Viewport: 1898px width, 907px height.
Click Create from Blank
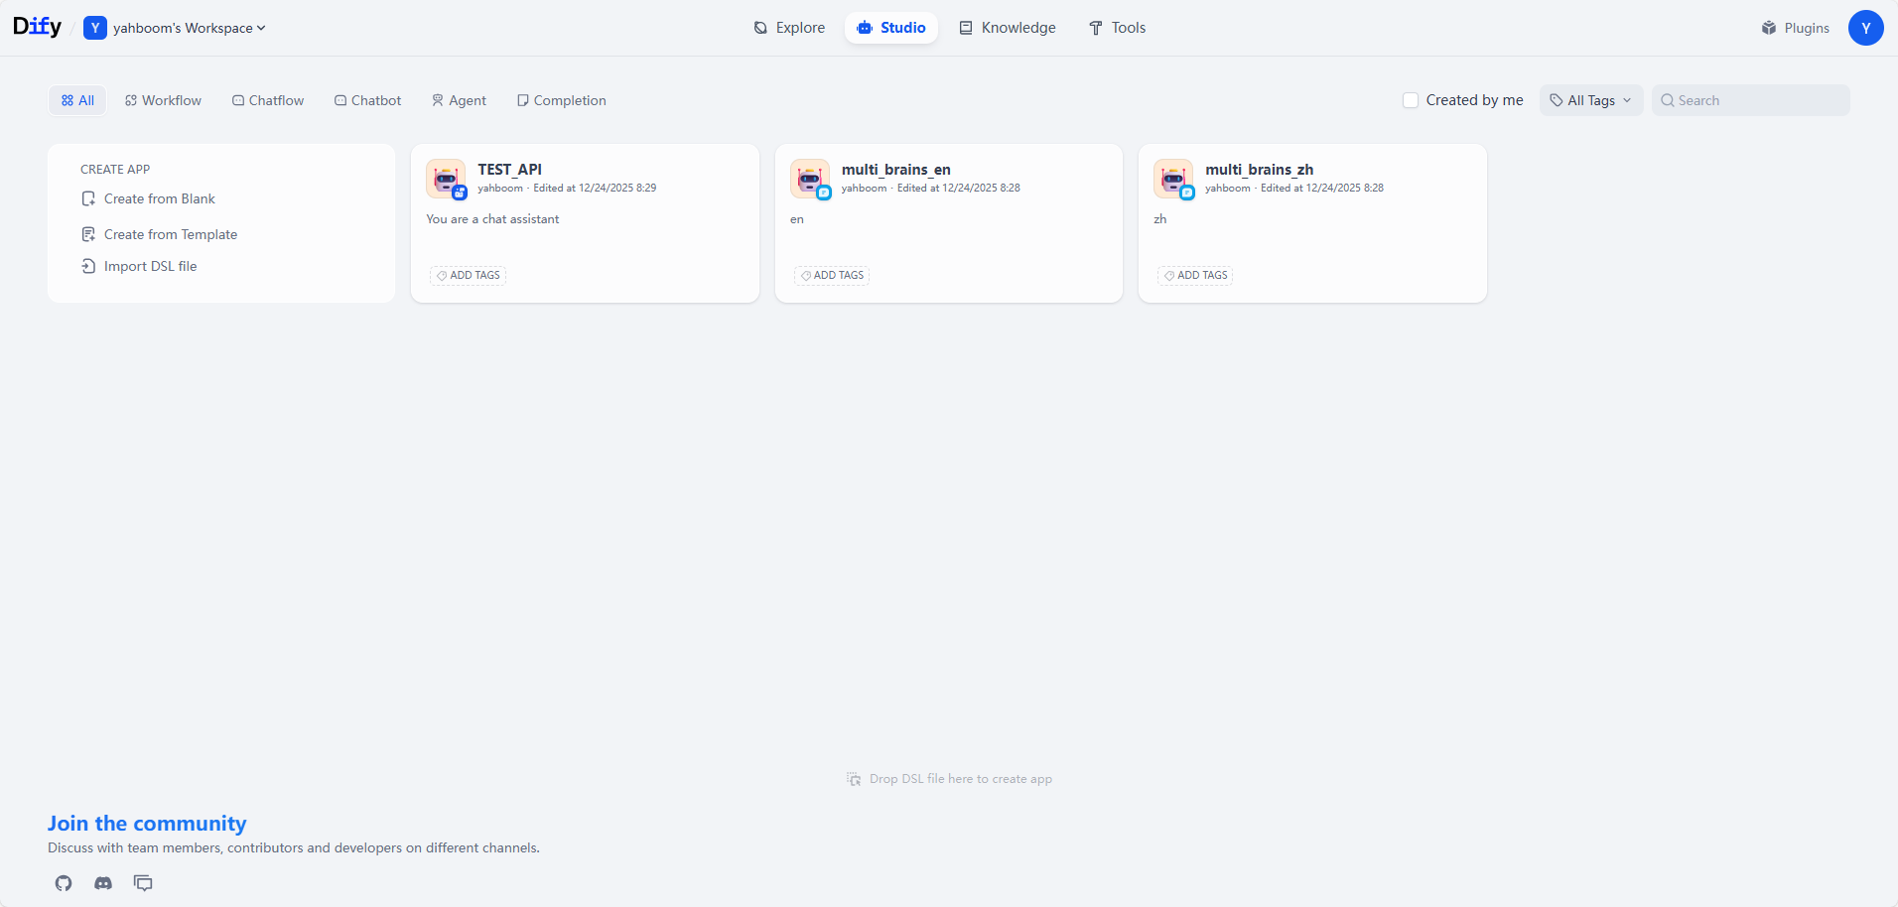pyautogui.click(x=148, y=198)
